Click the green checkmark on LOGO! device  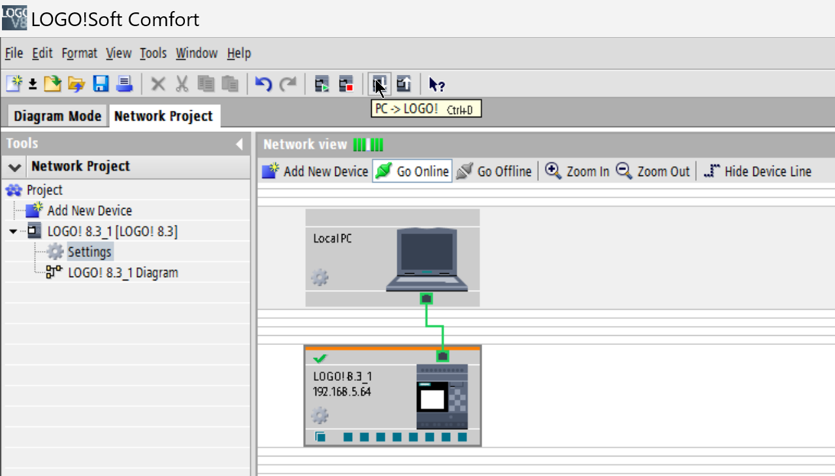tap(320, 359)
